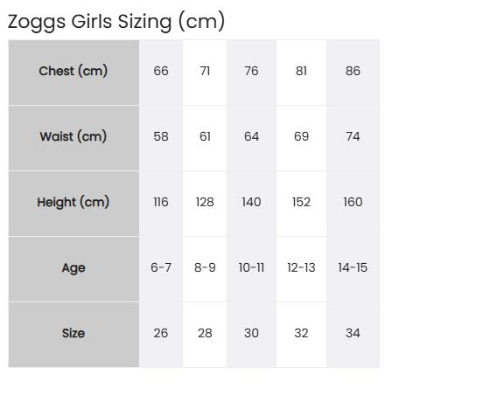Select size 34 cell

pyautogui.click(x=353, y=335)
